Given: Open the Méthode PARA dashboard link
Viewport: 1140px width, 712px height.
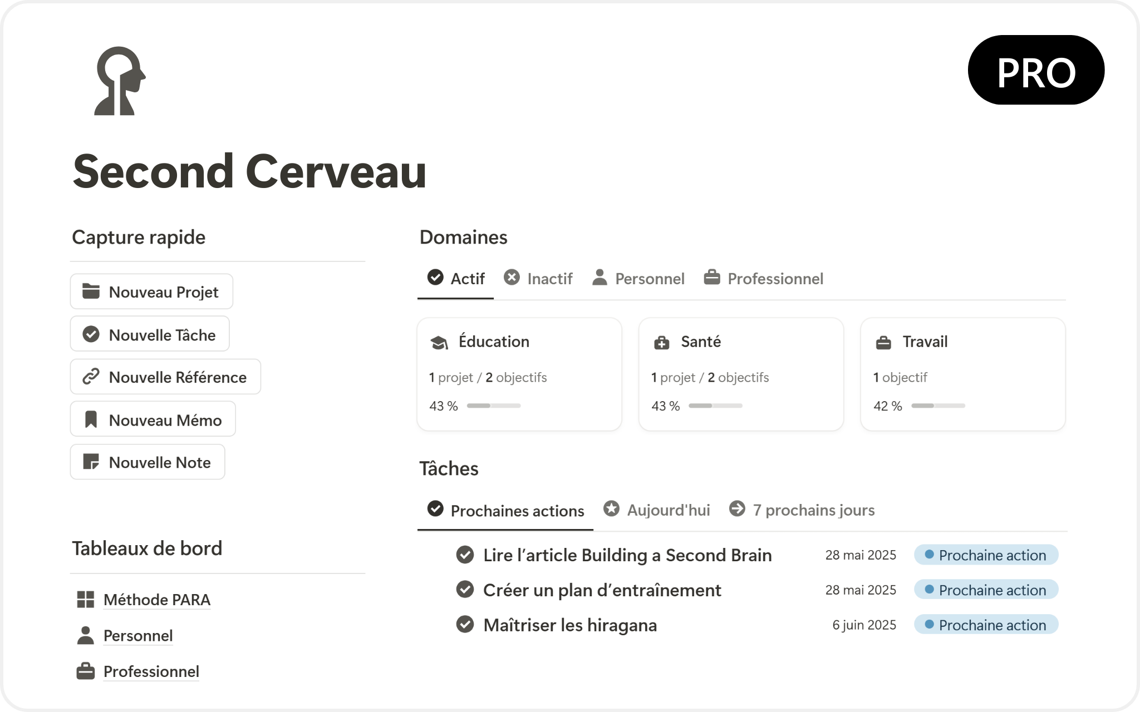Looking at the screenshot, I should tap(157, 600).
